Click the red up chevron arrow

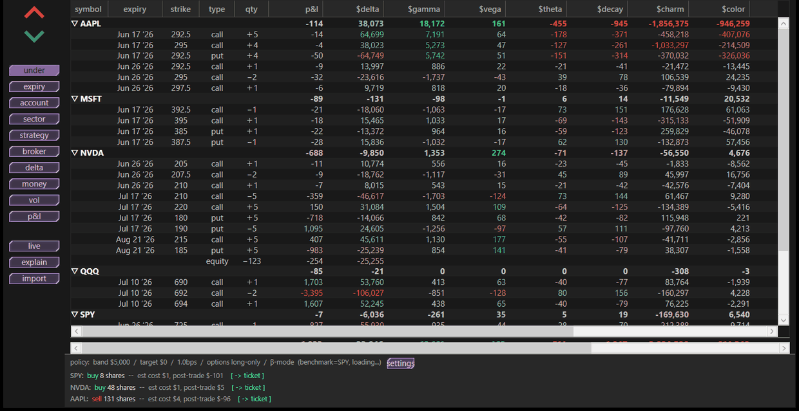click(34, 12)
